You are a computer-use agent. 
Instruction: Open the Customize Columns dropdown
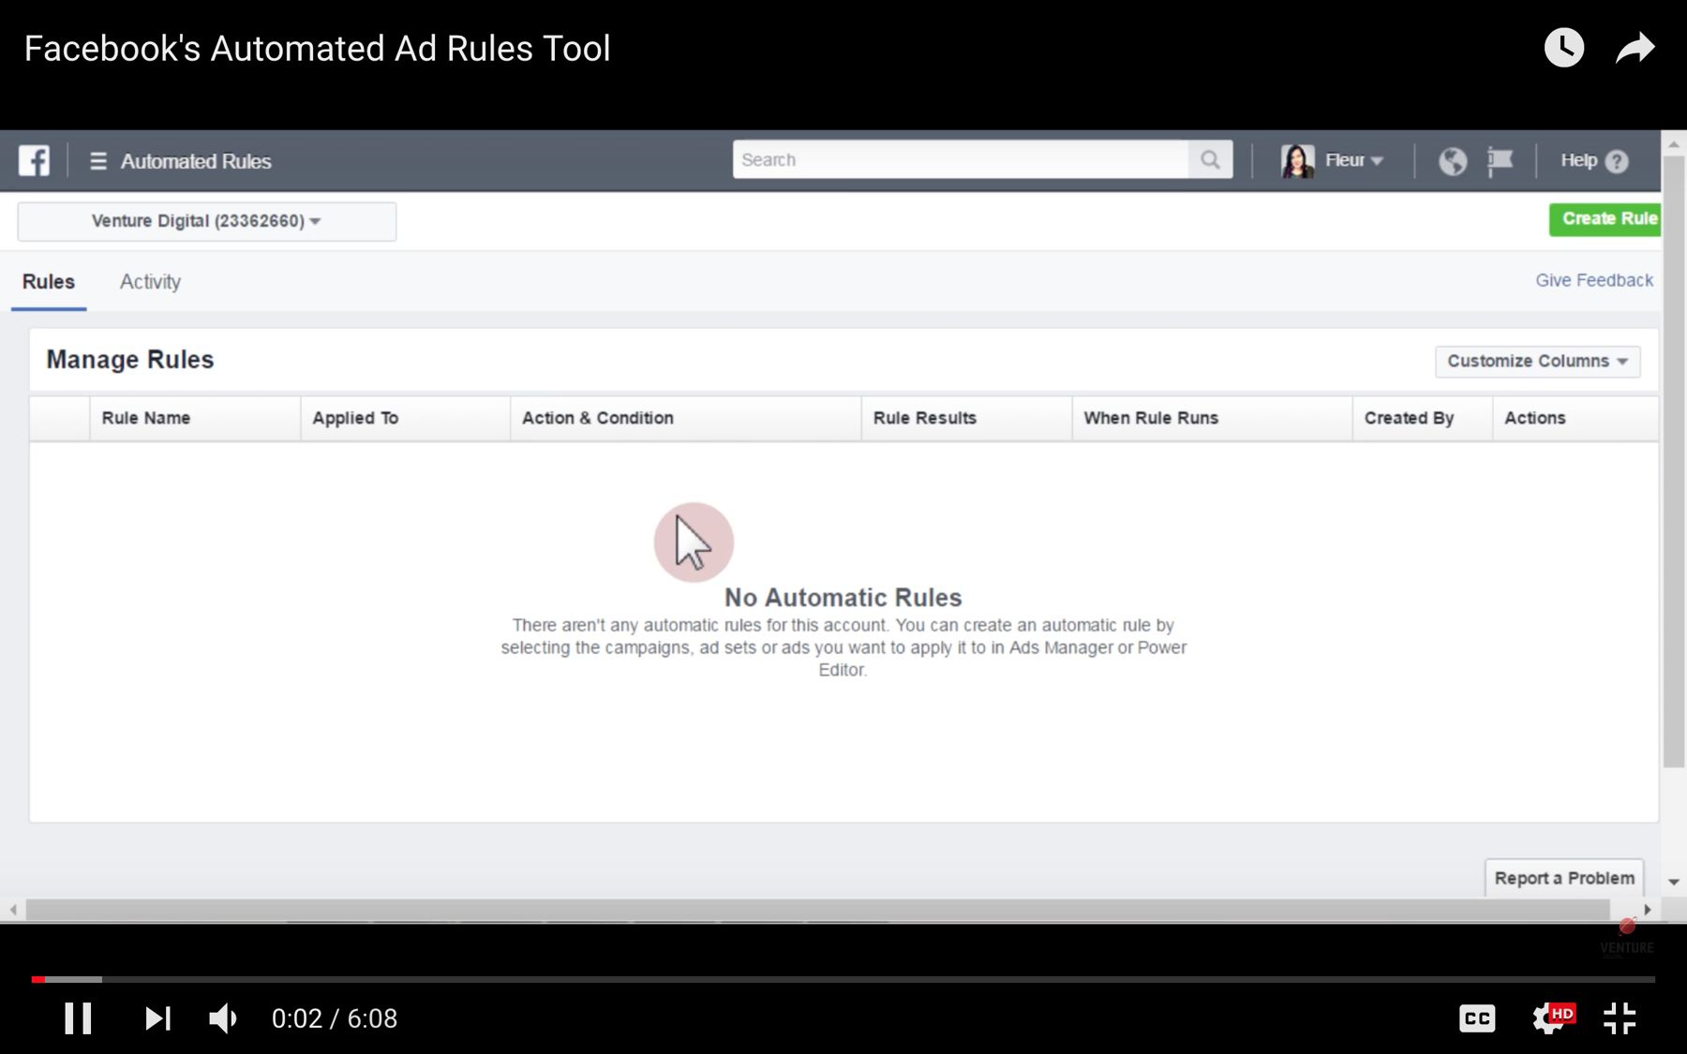tap(1538, 362)
